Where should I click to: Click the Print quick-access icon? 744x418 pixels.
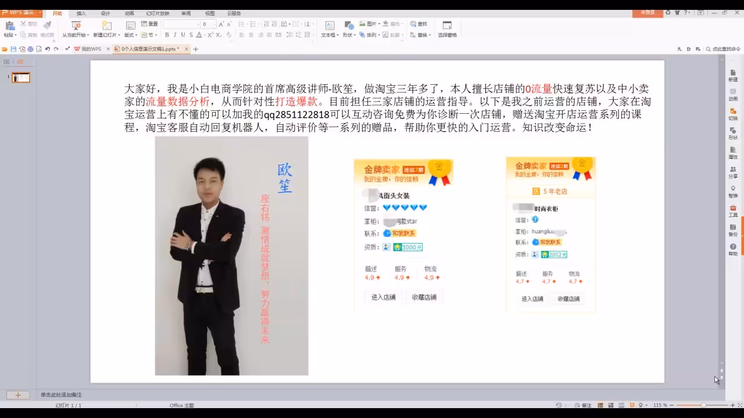(30, 49)
